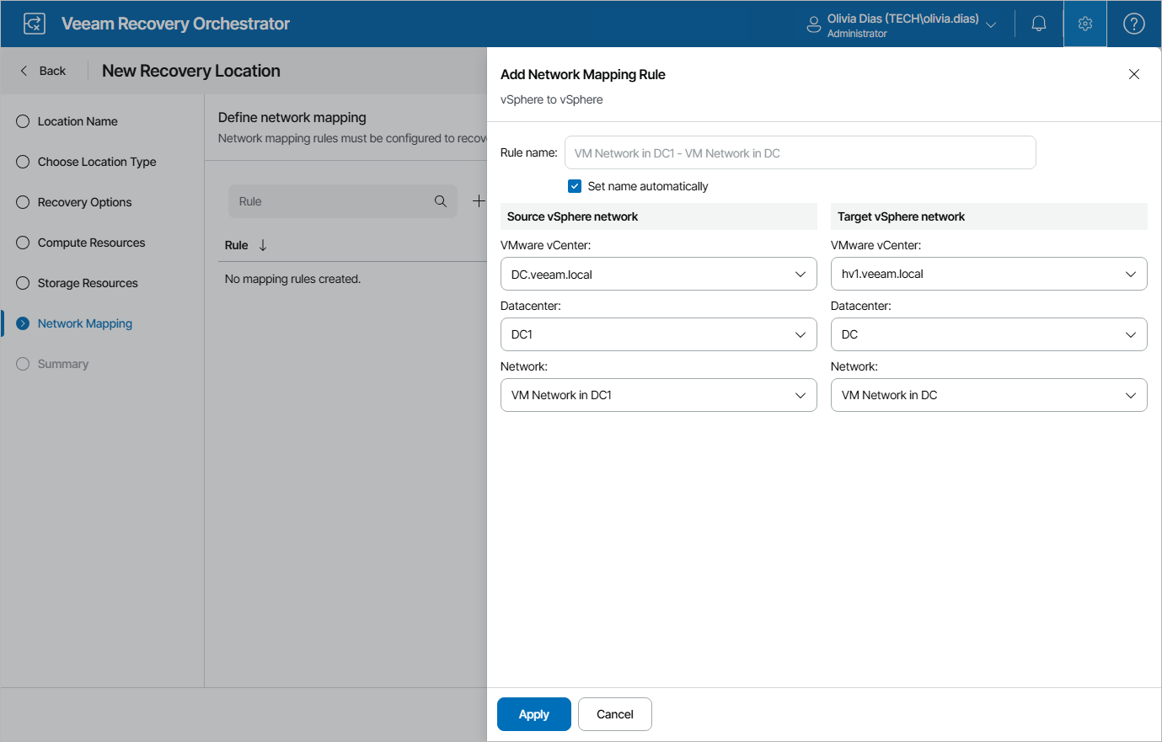
Task: Open the help question mark icon
Action: coord(1134,24)
